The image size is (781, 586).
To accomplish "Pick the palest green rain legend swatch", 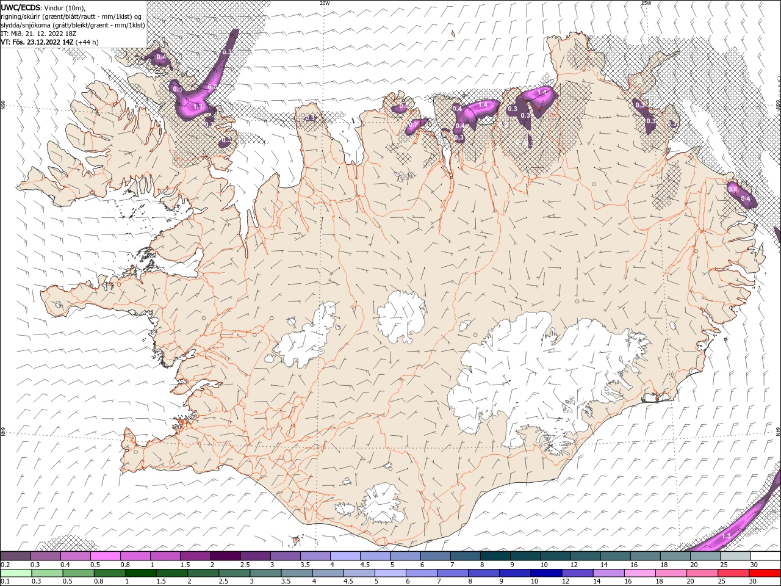I will point(15,573).
